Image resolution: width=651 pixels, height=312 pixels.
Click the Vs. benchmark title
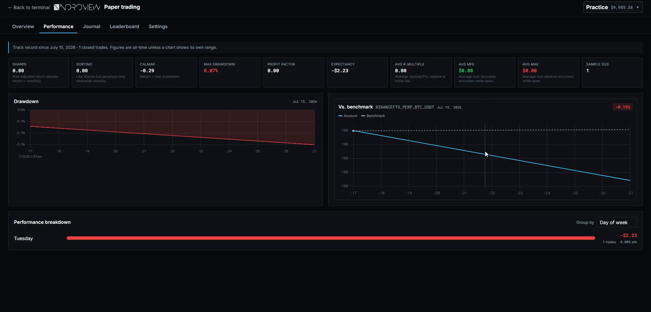[356, 107]
